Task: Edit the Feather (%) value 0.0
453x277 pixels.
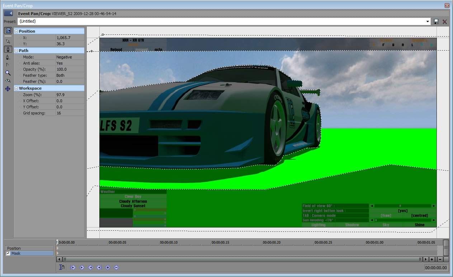Action: pos(70,81)
